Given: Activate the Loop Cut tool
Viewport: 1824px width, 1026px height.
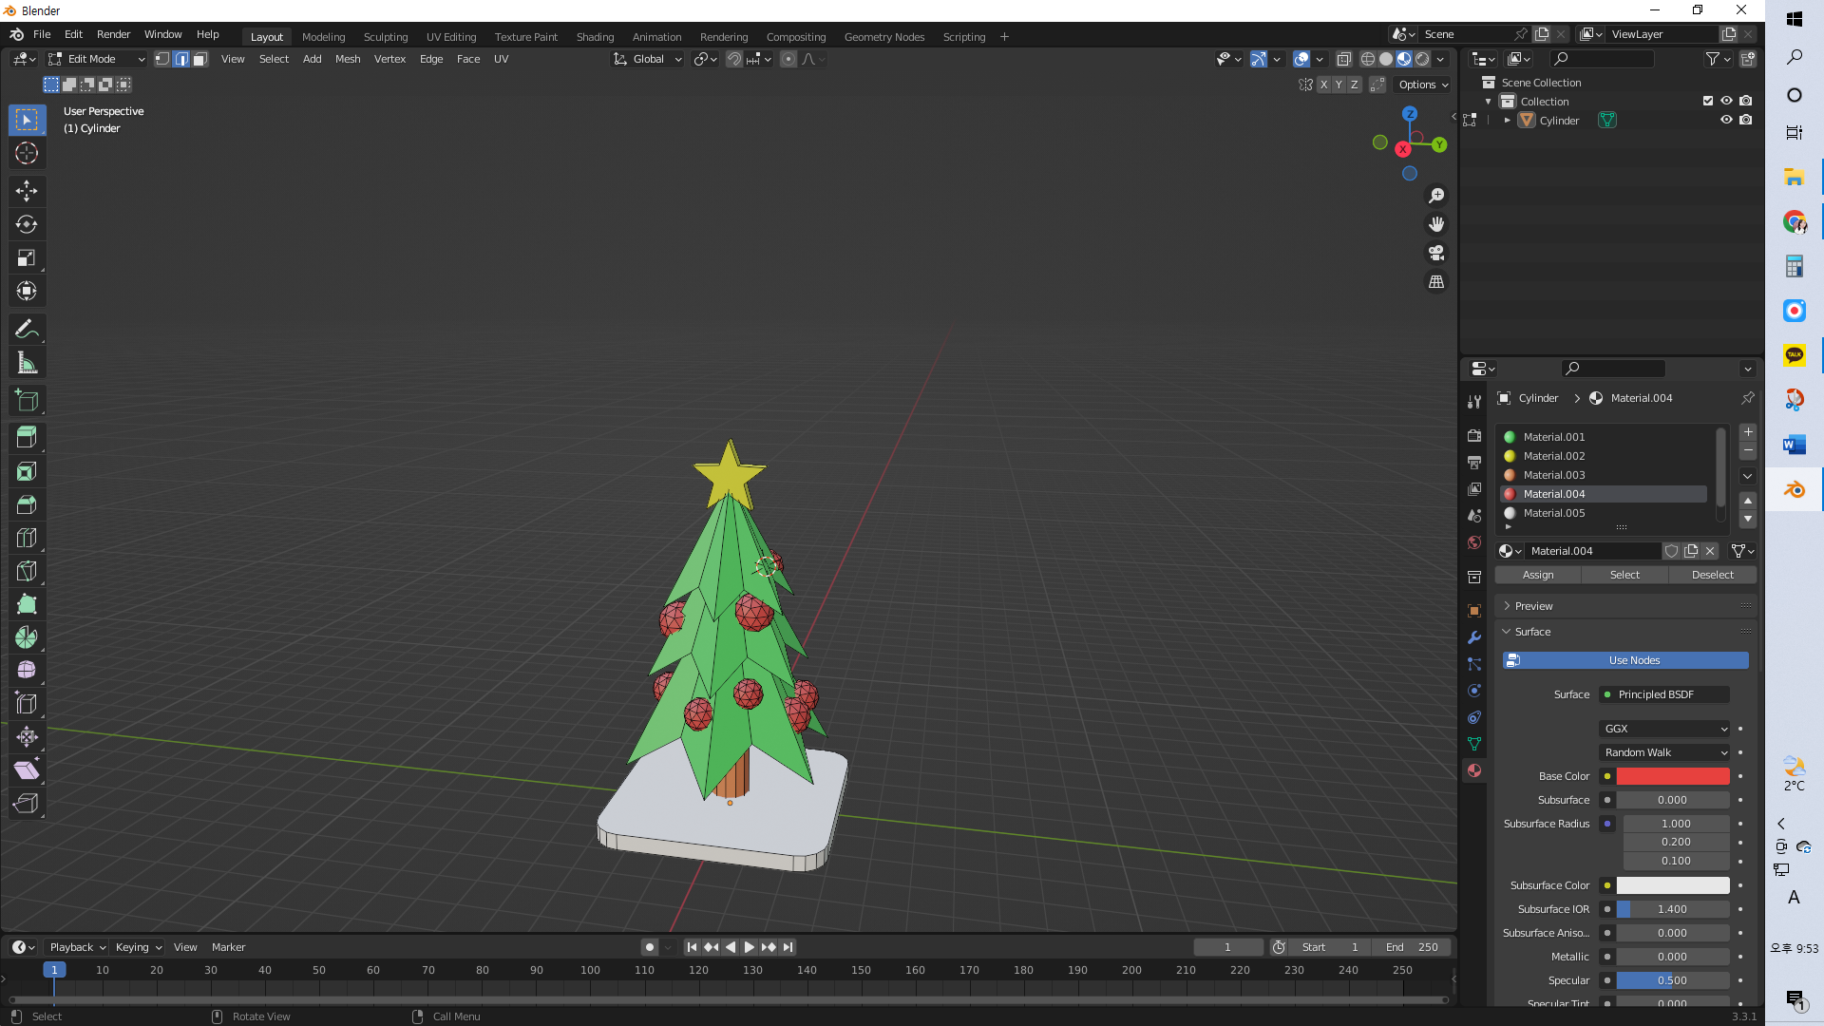Looking at the screenshot, I should click(27, 538).
